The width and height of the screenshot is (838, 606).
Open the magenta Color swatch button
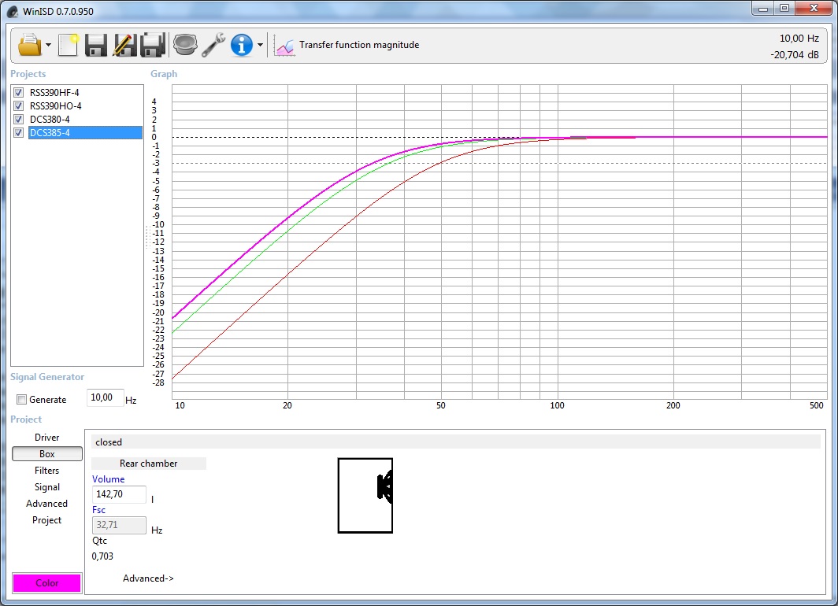point(47,583)
